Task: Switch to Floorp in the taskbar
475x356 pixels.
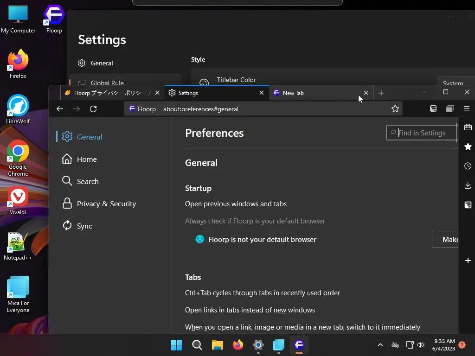Action: 299,345
